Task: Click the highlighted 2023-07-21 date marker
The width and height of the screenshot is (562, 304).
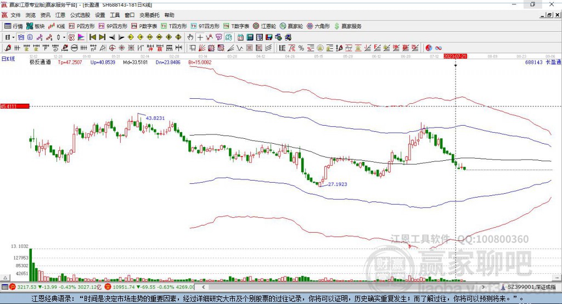Action: 455,57
